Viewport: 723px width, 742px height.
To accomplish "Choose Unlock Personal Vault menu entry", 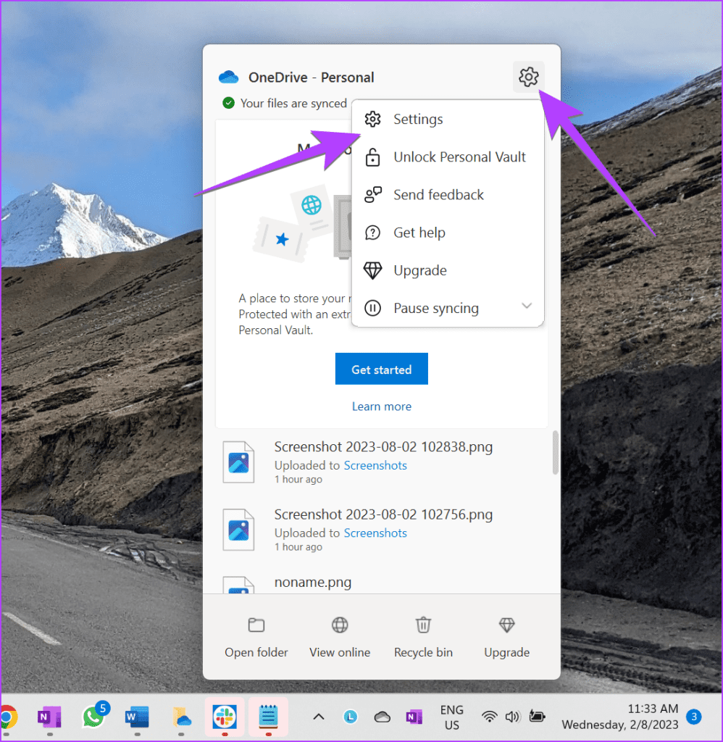I will (x=448, y=157).
